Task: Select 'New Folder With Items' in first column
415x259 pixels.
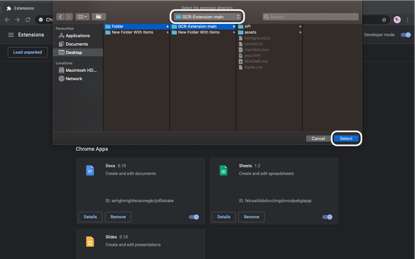Action: tap(136, 32)
